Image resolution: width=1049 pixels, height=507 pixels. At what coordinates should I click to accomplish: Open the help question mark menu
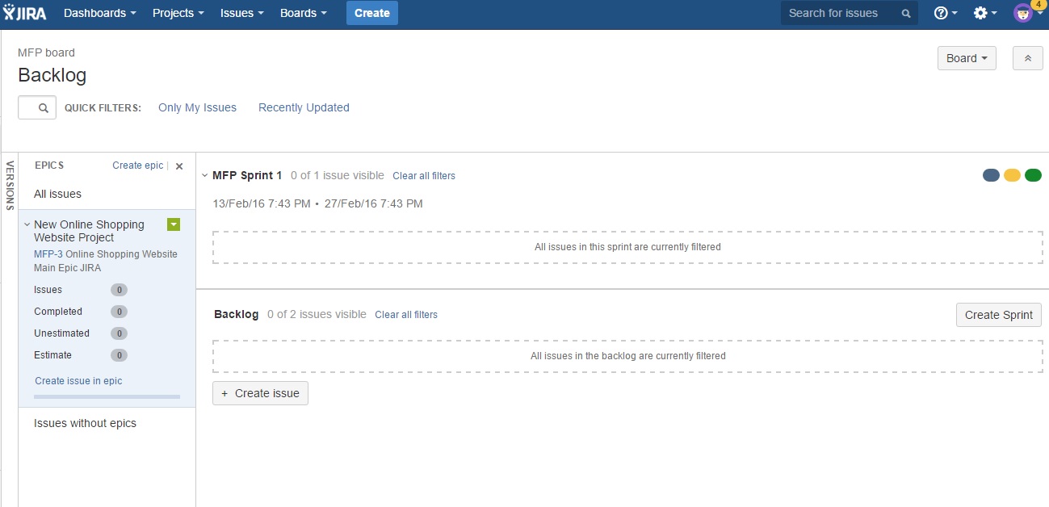point(942,12)
